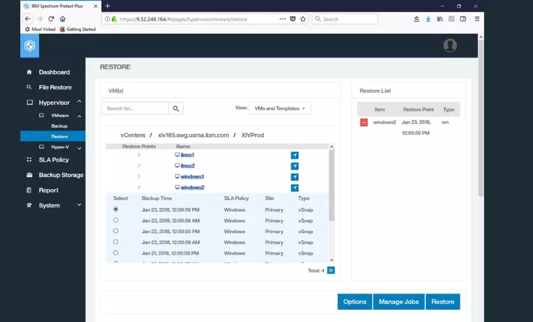533x322 pixels.
Task: Click the VM list scroll-down arrow
Action: [331, 260]
